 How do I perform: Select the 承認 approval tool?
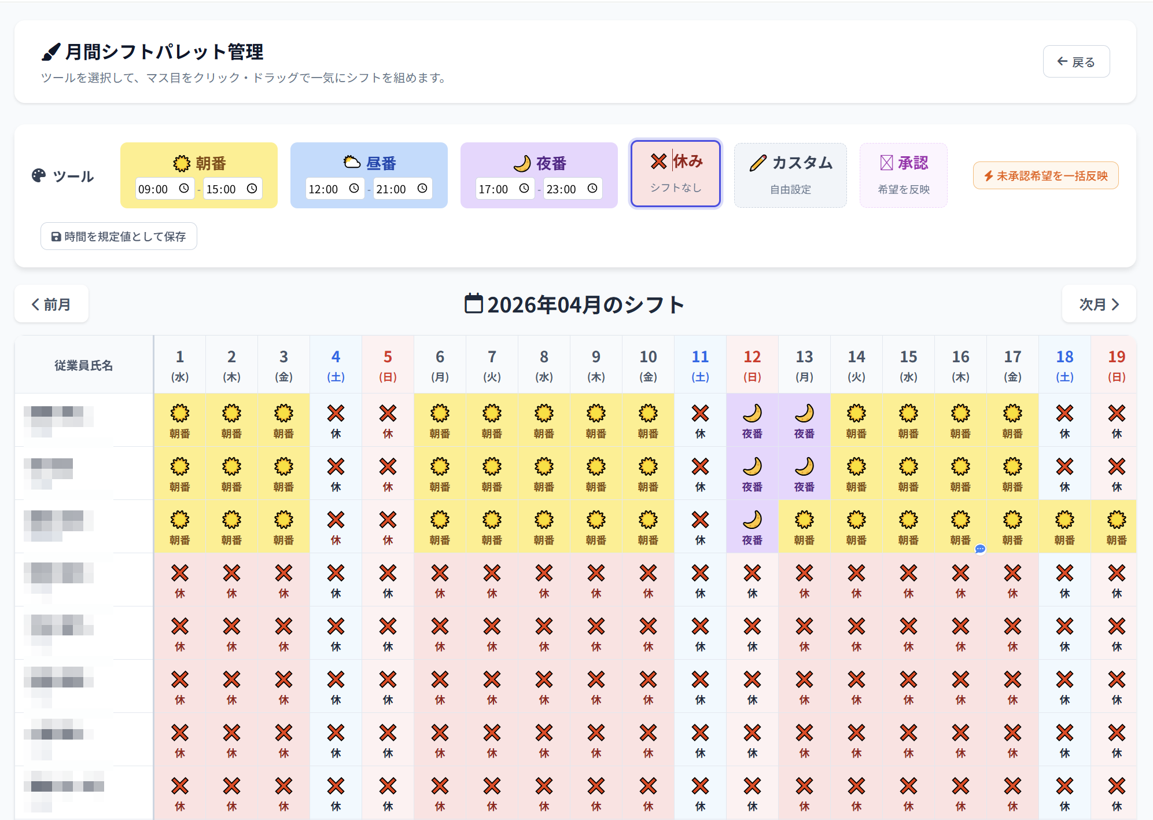(x=903, y=175)
